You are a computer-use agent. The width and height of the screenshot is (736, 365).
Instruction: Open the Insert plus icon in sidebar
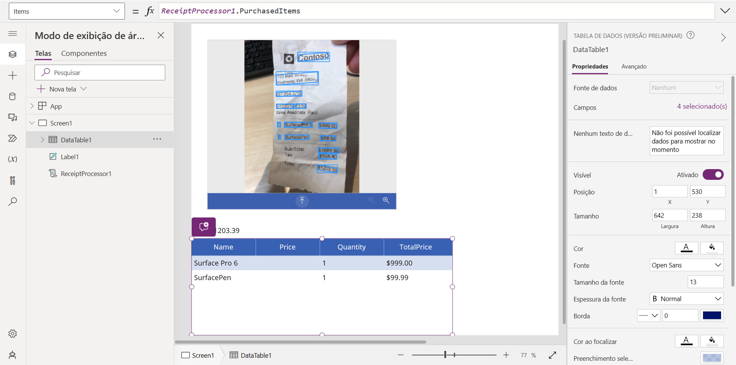pyautogui.click(x=13, y=75)
